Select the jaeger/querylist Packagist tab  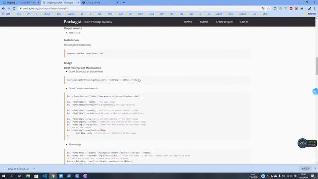[x=61, y=3]
